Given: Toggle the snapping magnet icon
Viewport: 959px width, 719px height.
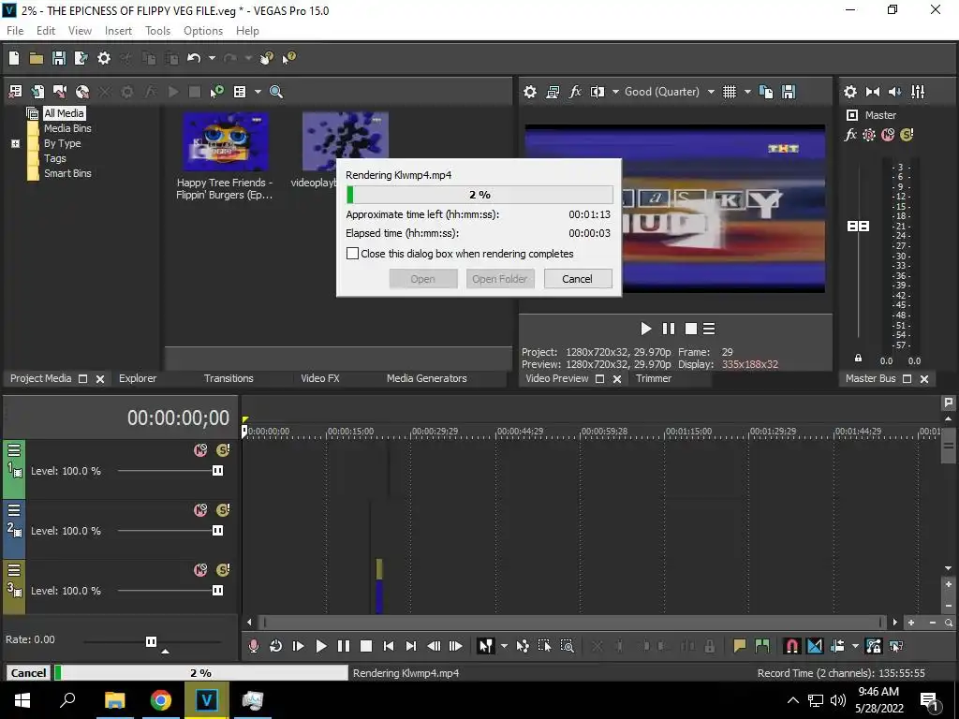Looking at the screenshot, I should (x=792, y=646).
